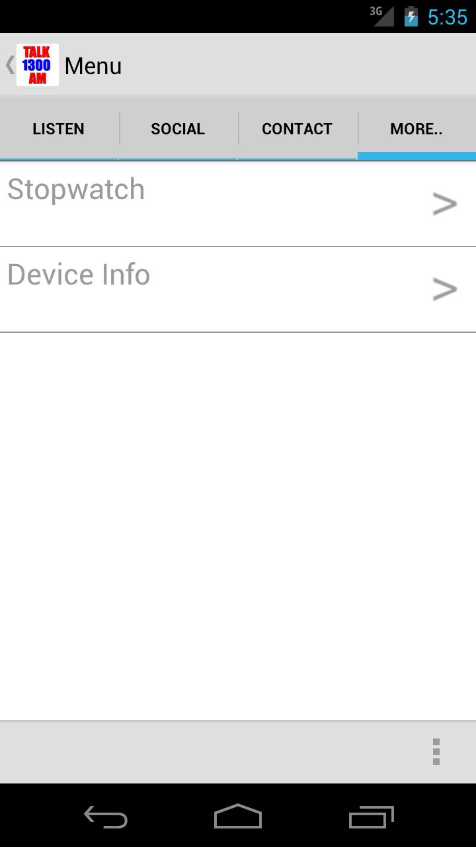Open the Device Info list item
Image resolution: width=476 pixels, height=847 pixels.
pos(238,289)
